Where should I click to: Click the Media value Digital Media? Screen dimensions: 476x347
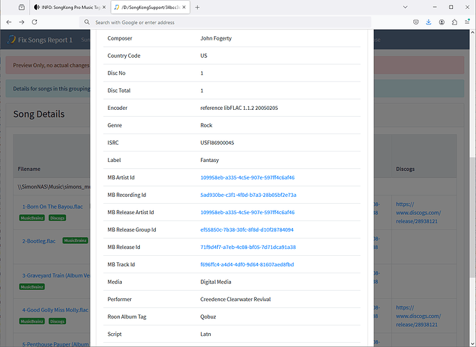(216, 282)
